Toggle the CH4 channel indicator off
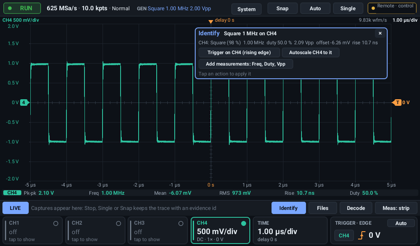The height and width of the screenshot is (246, 420). pyautogui.click(x=244, y=223)
